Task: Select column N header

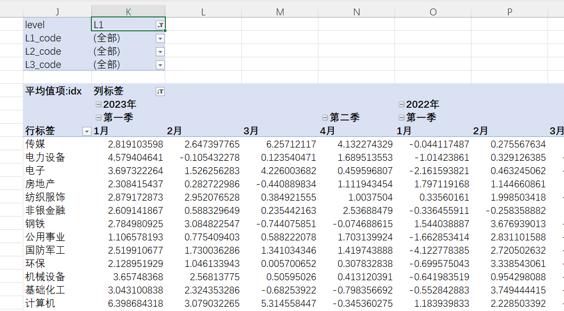Action: pos(357,12)
